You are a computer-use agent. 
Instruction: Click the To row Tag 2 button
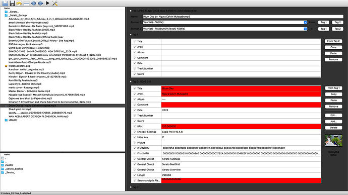tap(337, 29)
